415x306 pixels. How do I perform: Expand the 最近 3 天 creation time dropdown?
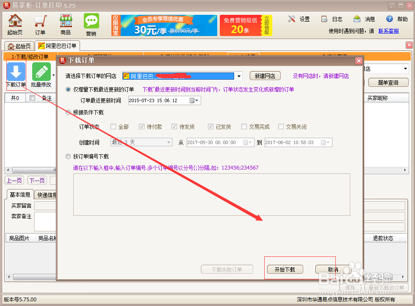pyautogui.click(x=169, y=142)
